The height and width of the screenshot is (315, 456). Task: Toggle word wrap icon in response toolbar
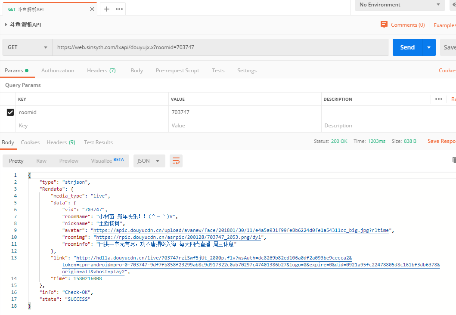(x=176, y=161)
